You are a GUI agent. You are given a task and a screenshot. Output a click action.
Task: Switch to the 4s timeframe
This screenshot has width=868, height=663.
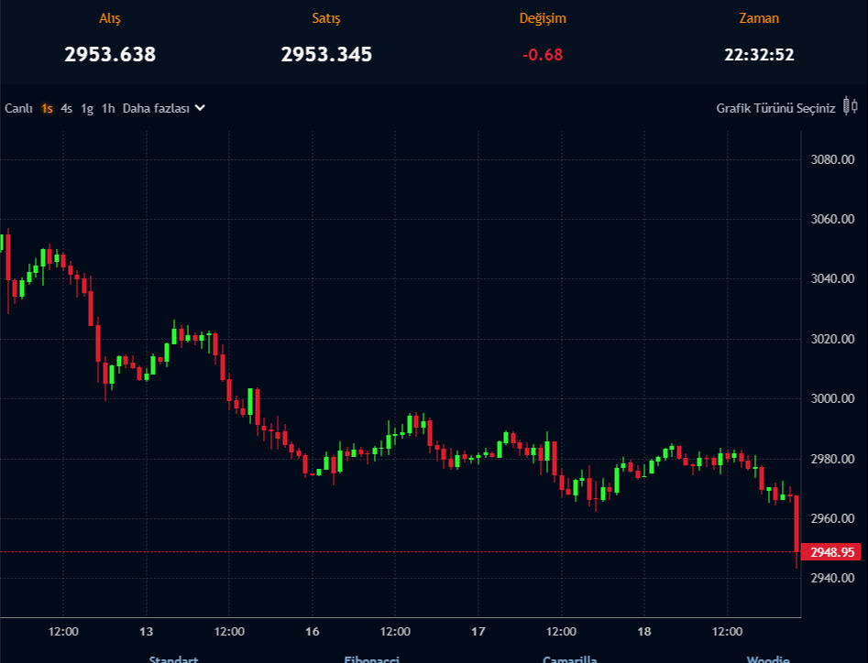pos(65,107)
